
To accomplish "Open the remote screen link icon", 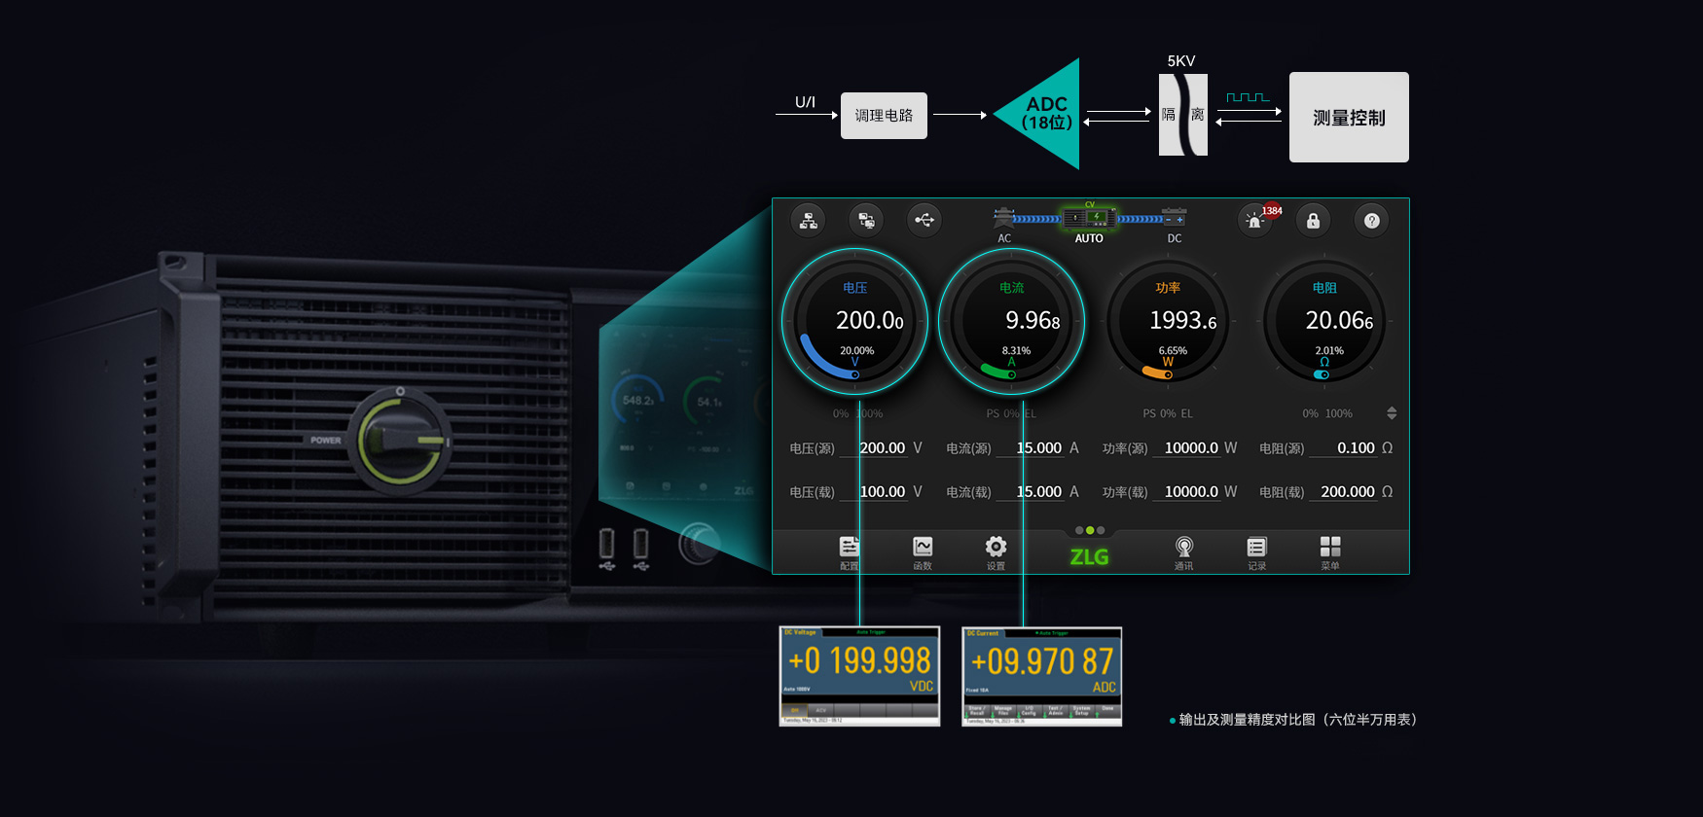I will [x=866, y=221].
